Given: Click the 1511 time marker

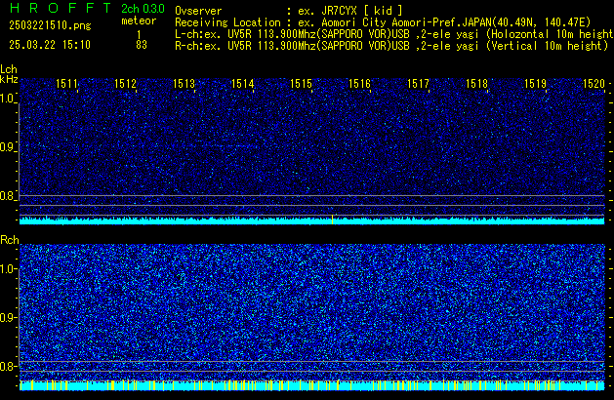Looking at the screenshot, I should tap(67, 84).
